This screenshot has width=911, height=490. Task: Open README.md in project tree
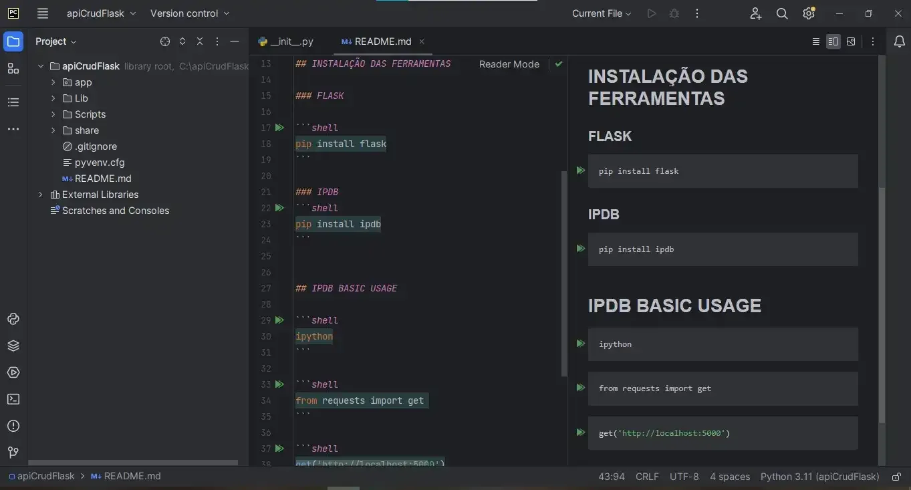[x=96, y=178]
